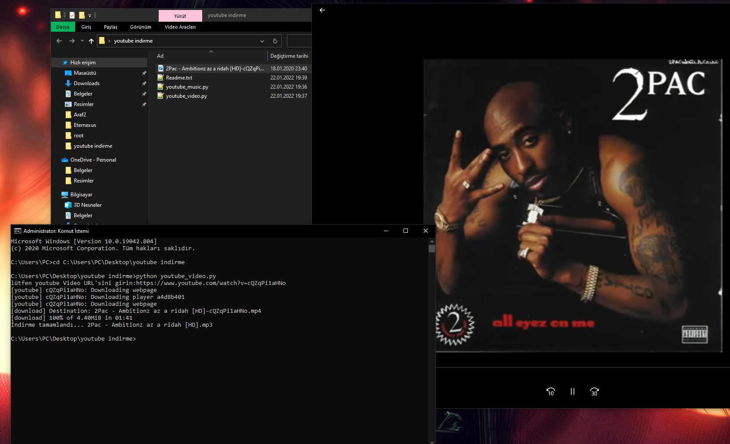
Task: Click the address bar path youtube indirme
Action: (133, 41)
